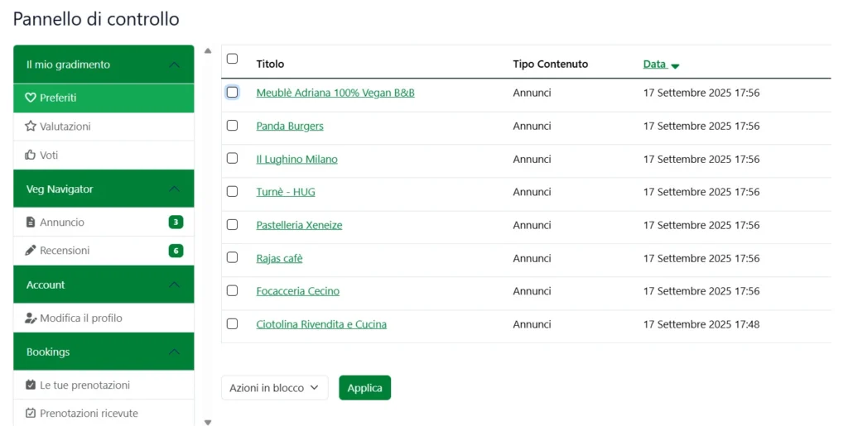Click the green badge showing 6 on Recensioni
Image resolution: width=848 pixels, height=426 pixels.
click(x=176, y=251)
